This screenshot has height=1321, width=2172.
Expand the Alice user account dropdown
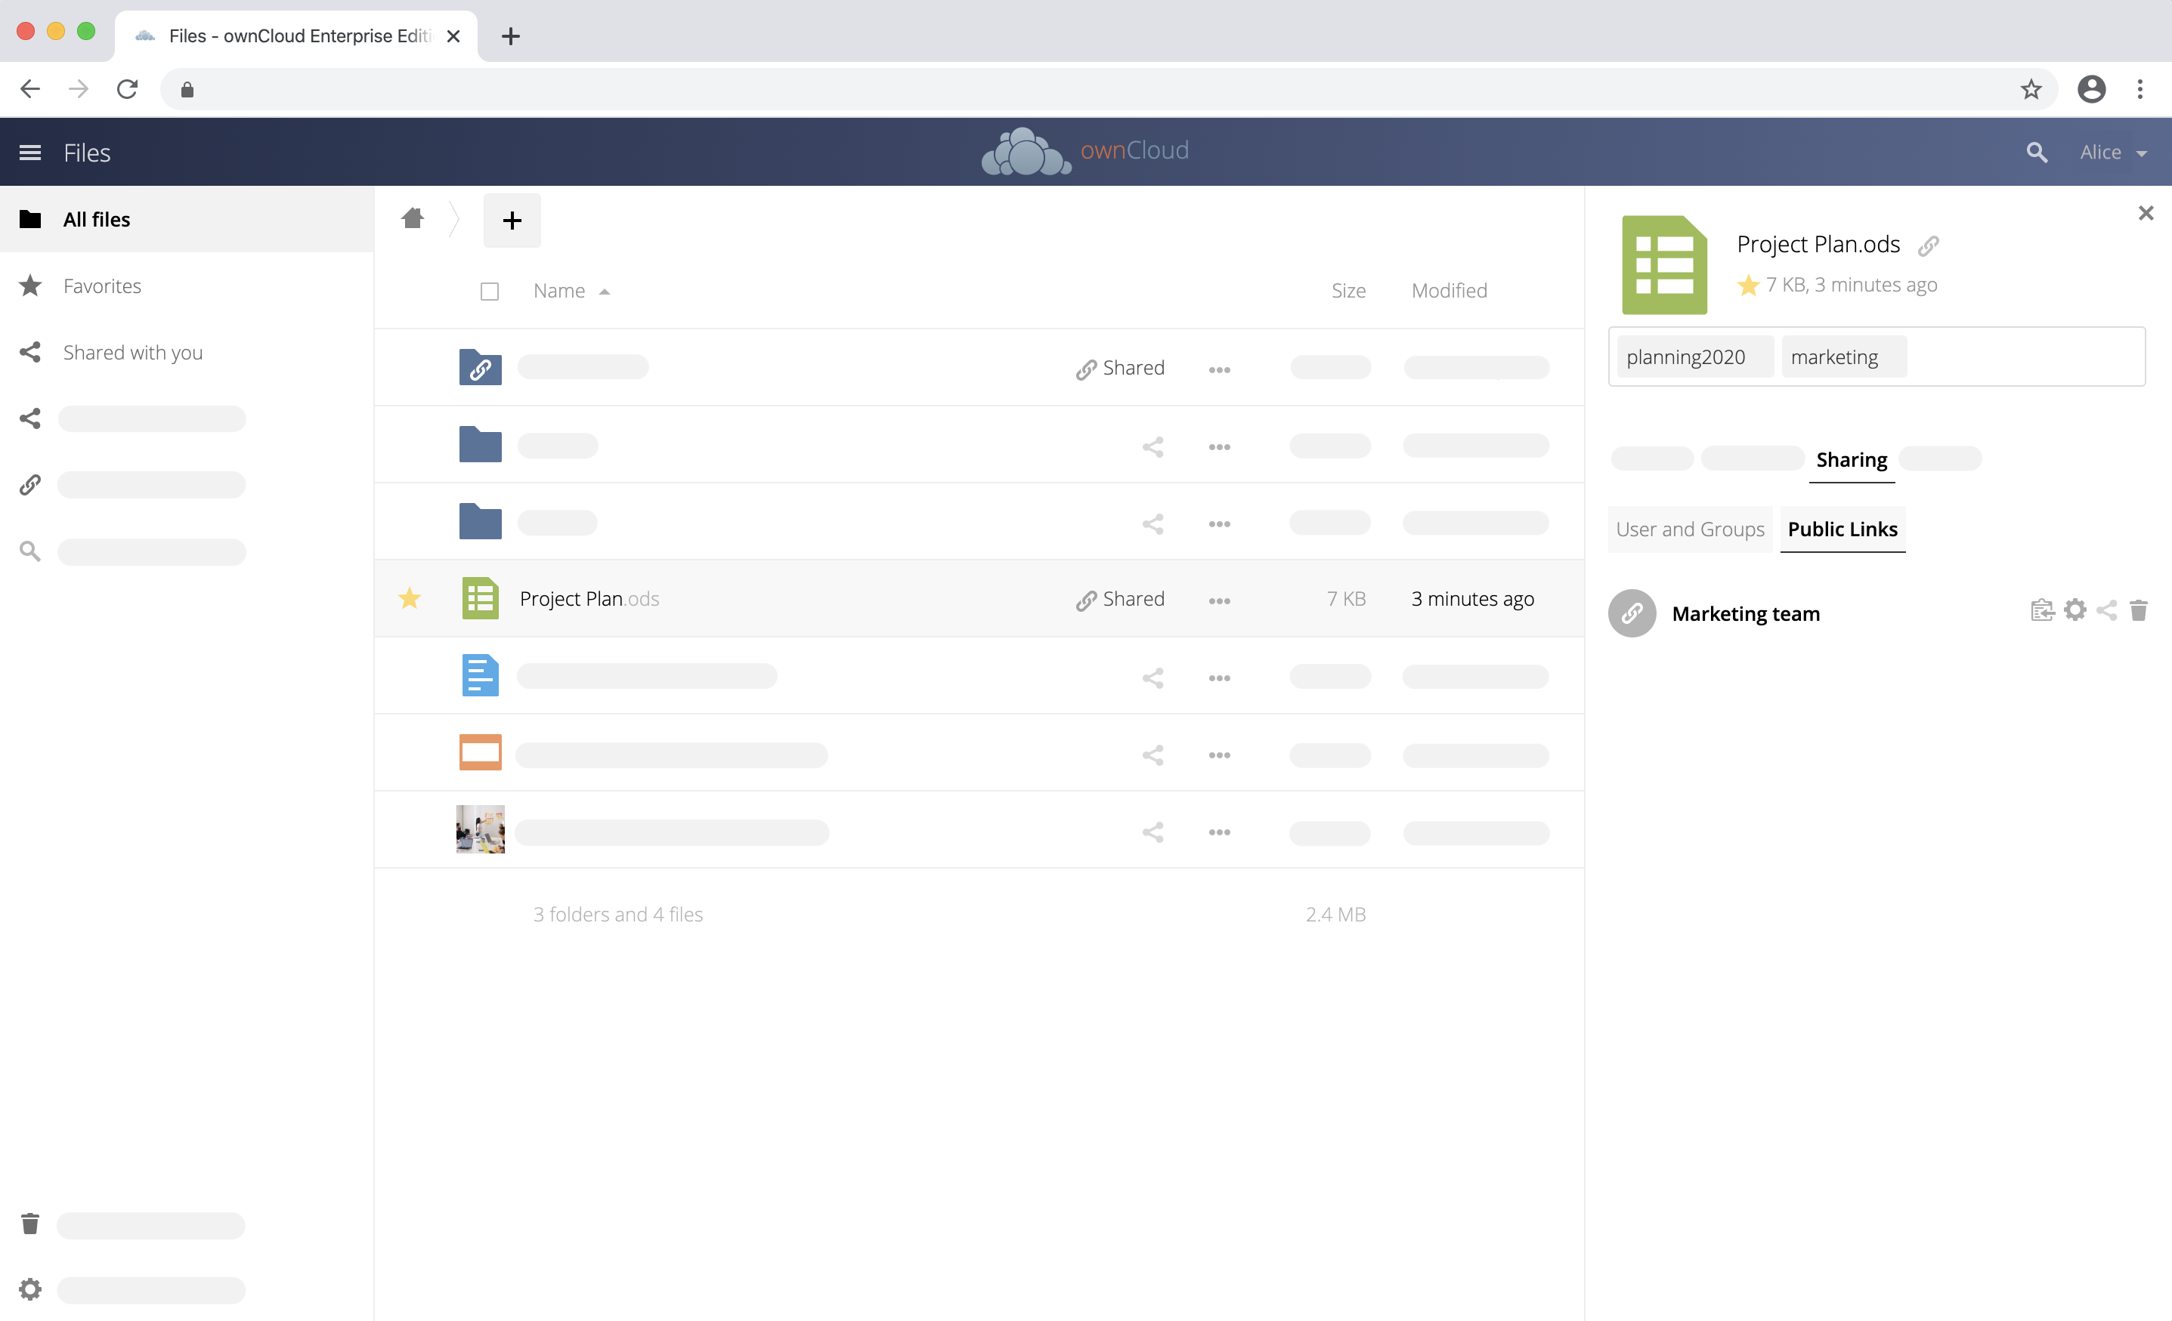pos(2113,150)
